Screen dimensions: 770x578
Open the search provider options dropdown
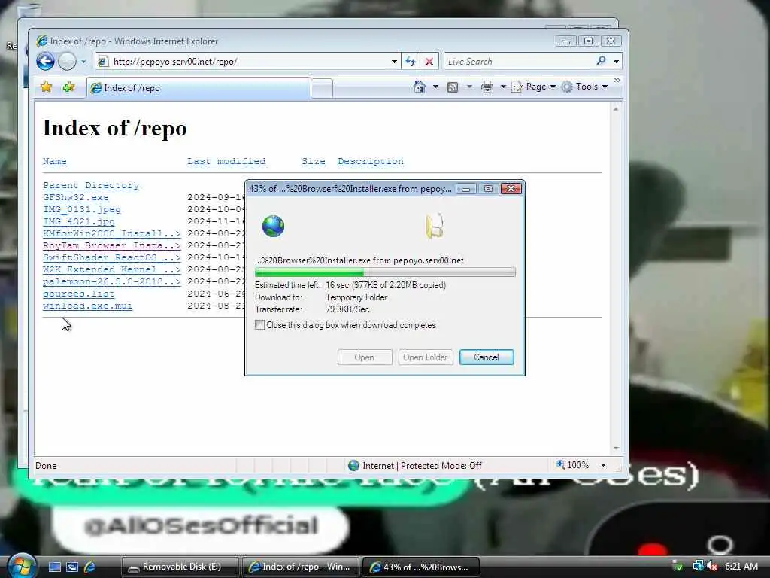pyautogui.click(x=616, y=62)
